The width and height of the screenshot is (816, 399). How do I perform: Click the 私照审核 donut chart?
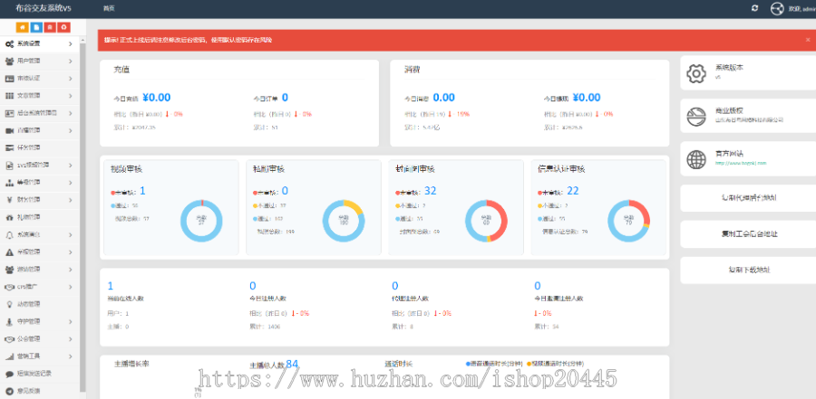point(344,221)
